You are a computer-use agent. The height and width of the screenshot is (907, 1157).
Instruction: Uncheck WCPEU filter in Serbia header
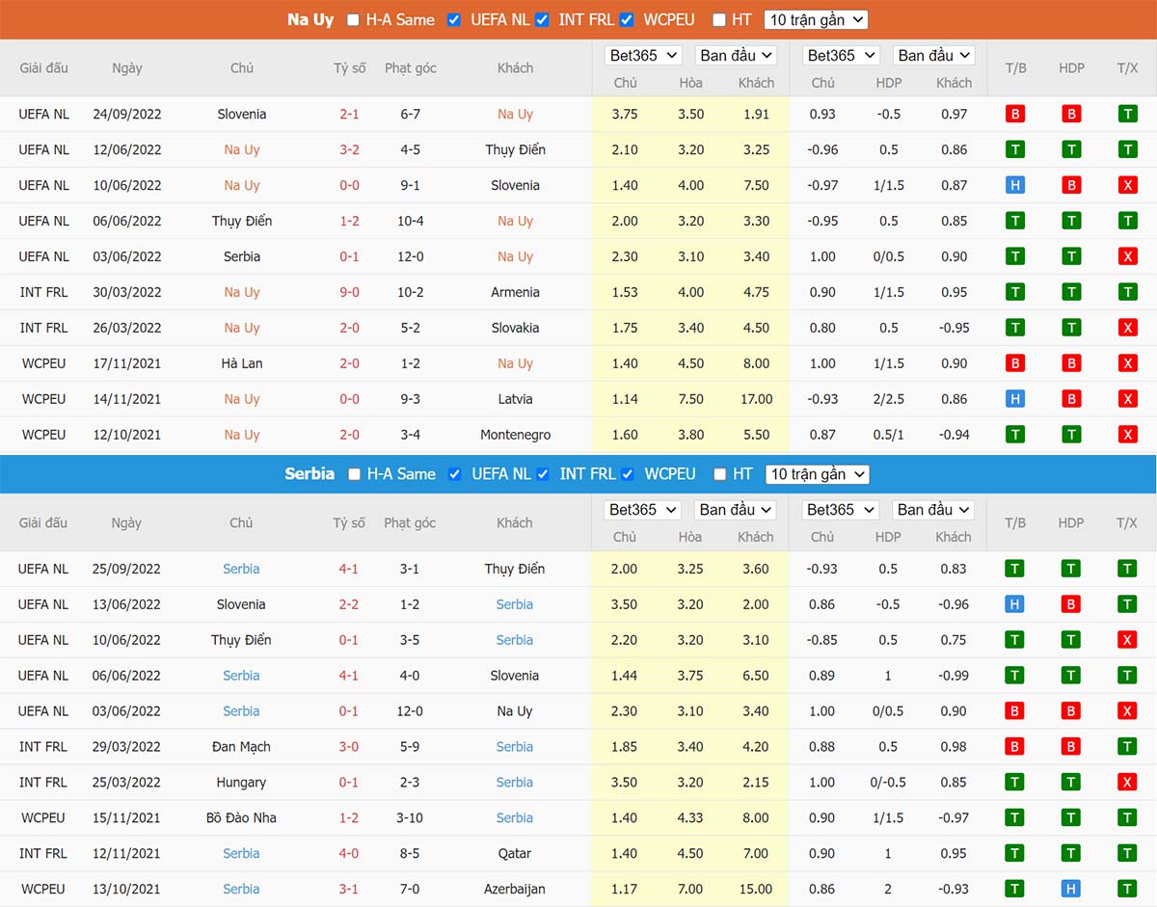pyautogui.click(x=628, y=474)
